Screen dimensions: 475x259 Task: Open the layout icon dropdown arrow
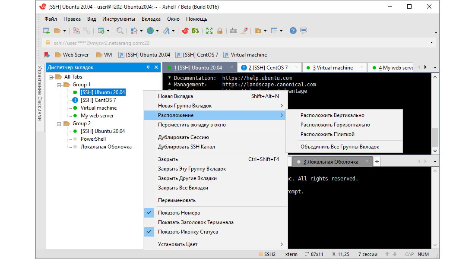click(281, 31)
